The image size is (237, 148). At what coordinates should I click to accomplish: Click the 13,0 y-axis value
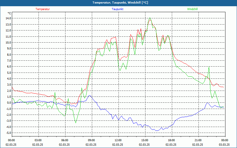click(x=8, y=24)
